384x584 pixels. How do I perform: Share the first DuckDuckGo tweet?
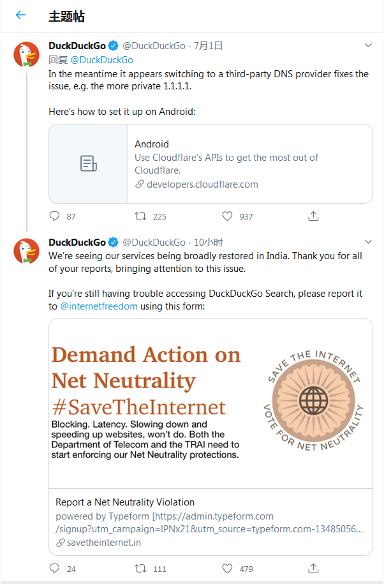point(313,216)
